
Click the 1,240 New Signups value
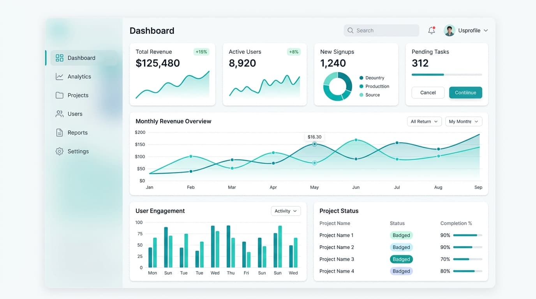[333, 63]
